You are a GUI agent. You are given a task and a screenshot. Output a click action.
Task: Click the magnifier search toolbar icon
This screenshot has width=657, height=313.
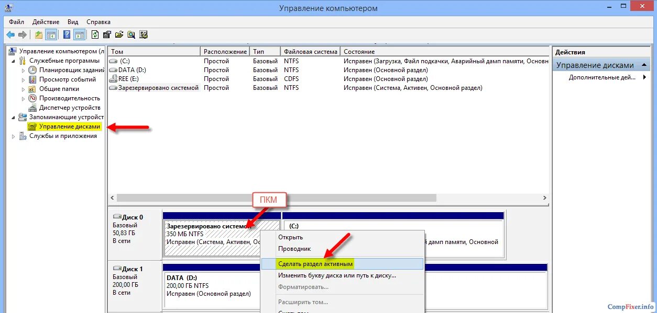point(131,35)
